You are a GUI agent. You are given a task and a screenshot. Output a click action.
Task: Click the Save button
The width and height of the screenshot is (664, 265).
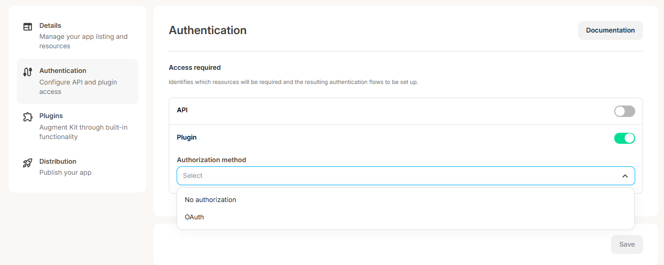pyautogui.click(x=627, y=245)
